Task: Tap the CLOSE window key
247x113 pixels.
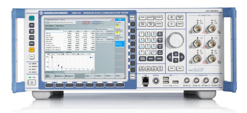Action: pyautogui.click(x=141, y=69)
